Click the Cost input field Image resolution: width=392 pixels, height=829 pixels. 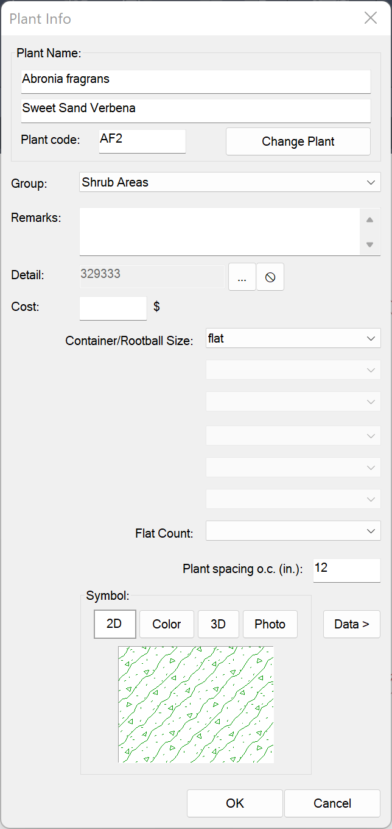(x=113, y=308)
